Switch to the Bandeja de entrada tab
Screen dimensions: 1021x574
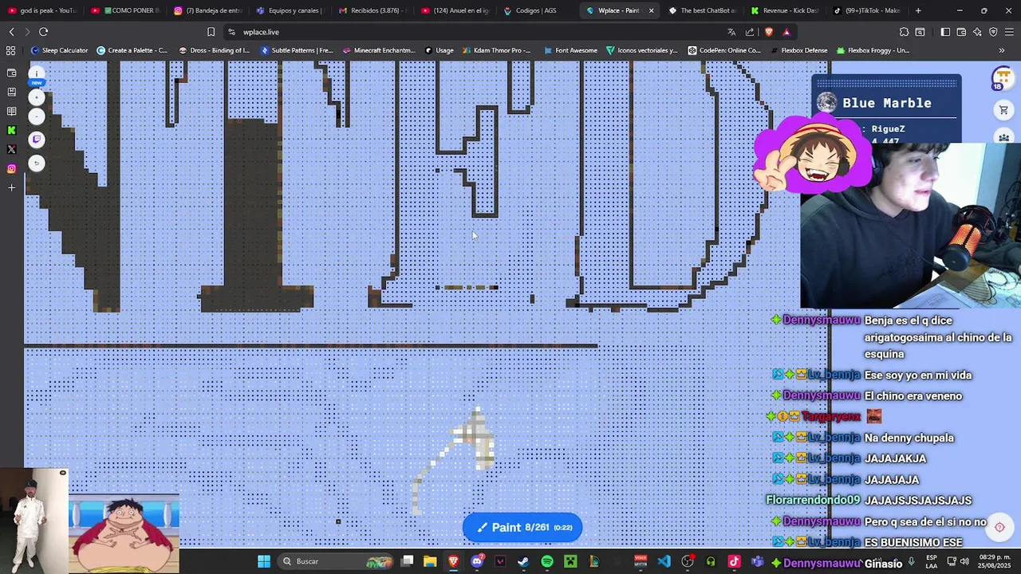[x=208, y=10]
